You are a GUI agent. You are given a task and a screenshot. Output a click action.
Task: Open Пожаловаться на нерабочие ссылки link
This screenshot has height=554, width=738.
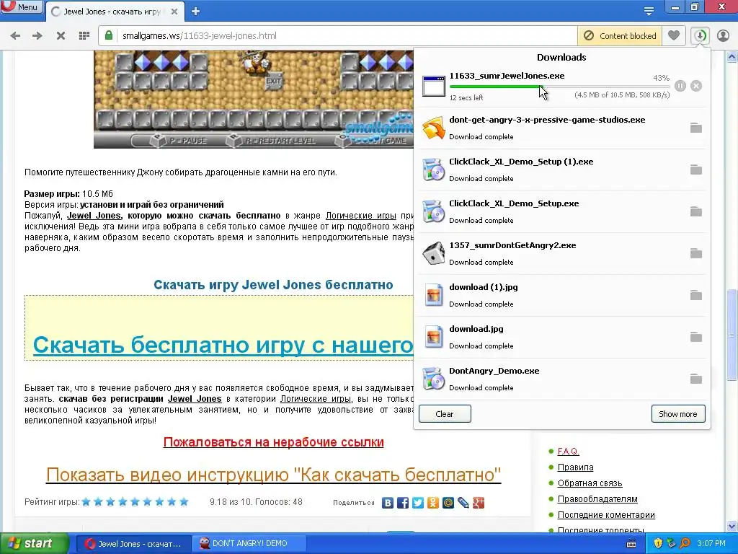click(273, 442)
